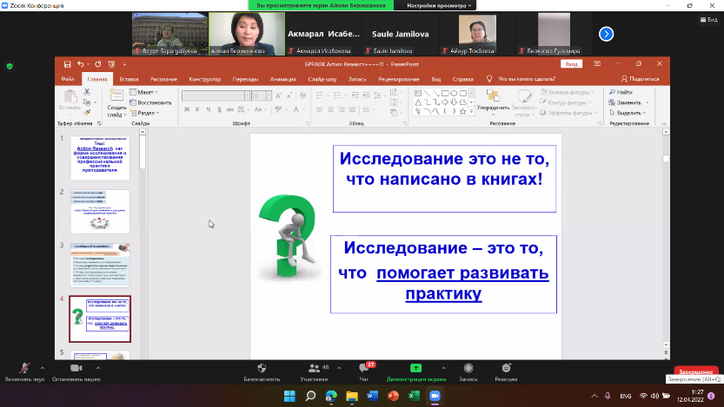Open the Участники participants panel
This screenshot has width=724, height=407.
(x=313, y=369)
